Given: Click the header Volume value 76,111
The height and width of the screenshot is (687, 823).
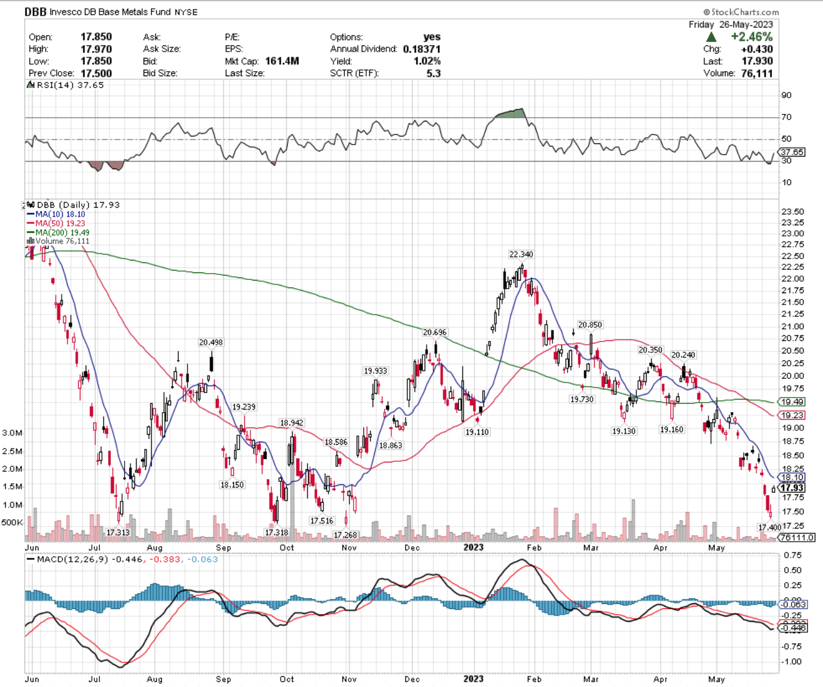Looking at the screenshot, I should [757, 73].
